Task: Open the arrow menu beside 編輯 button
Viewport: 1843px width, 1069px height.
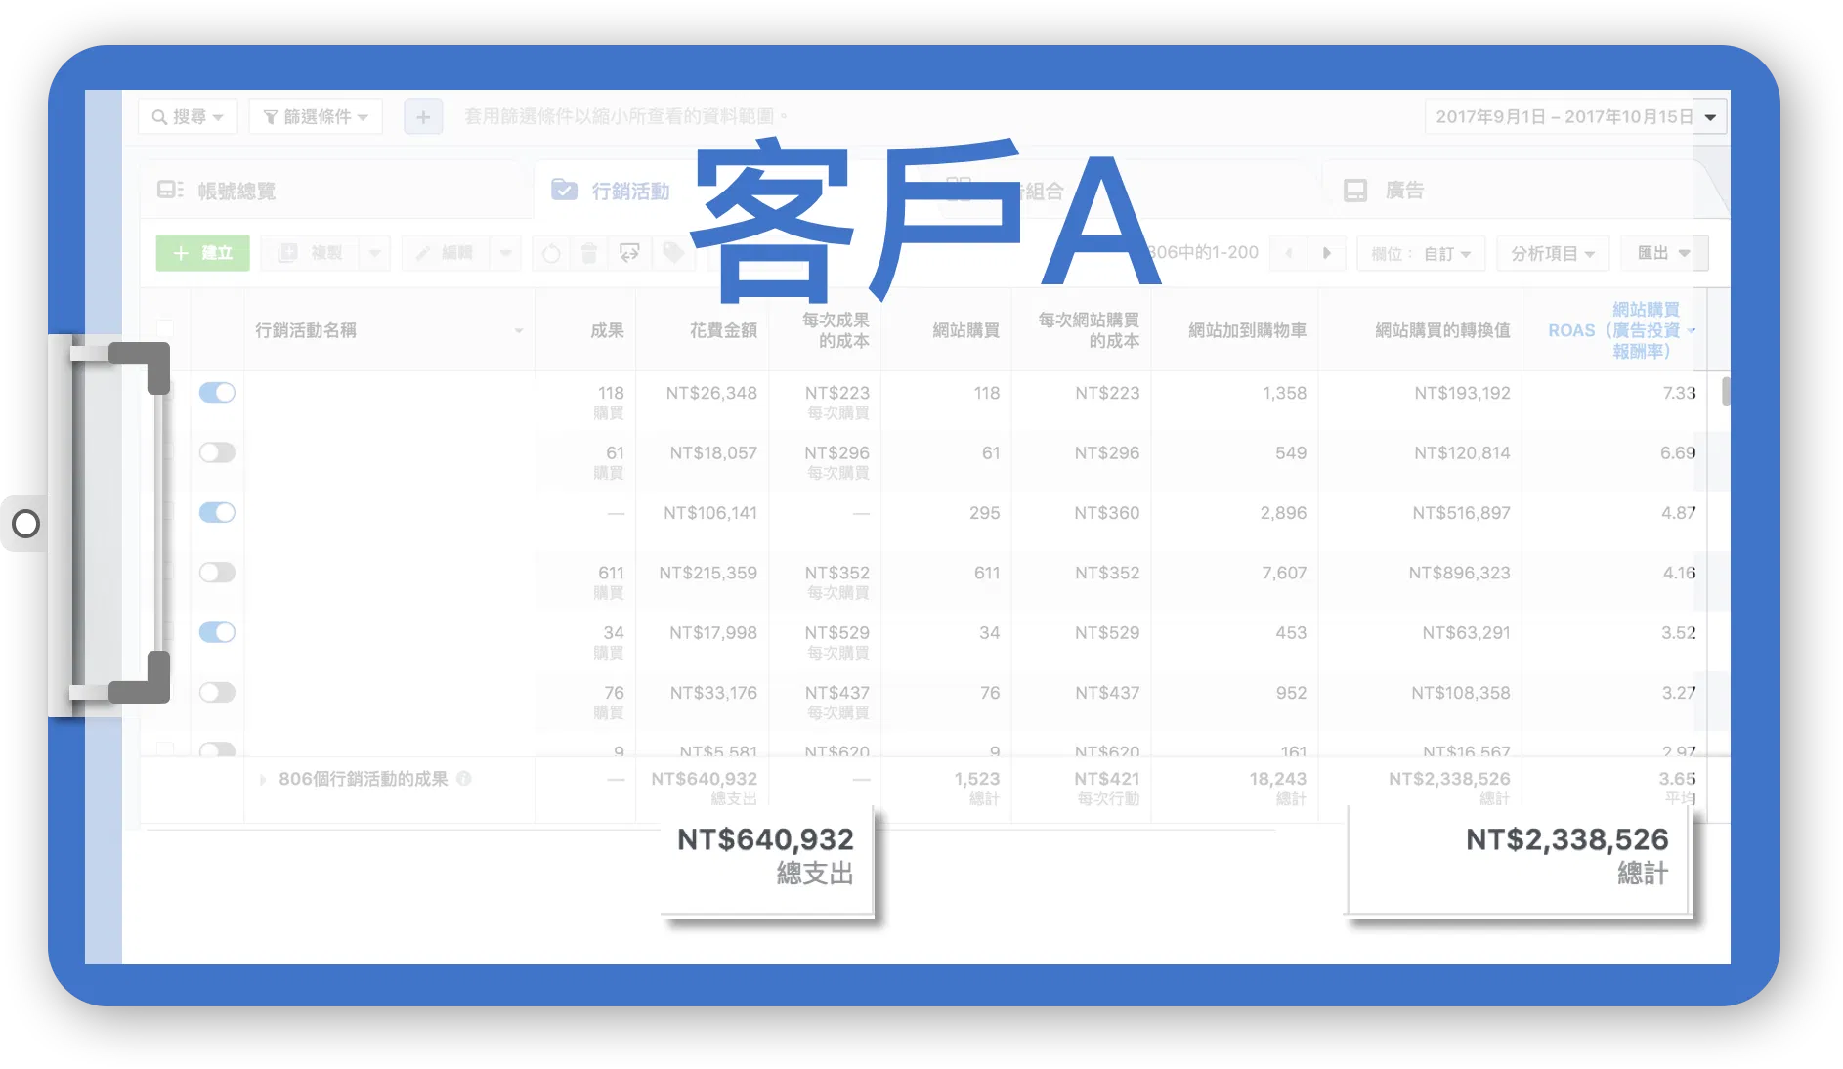Action: click(505, 254)
